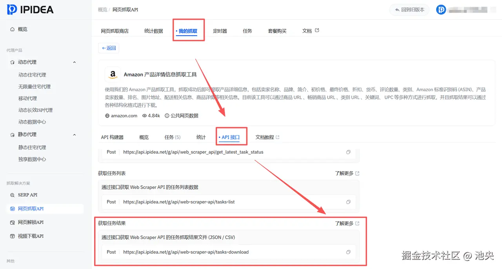Click the 视频下载API sidebar icon
The image size is (502, 269).
tap(12, 236)
